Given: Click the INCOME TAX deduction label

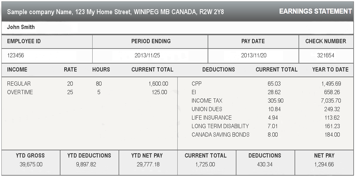Looking at the screenshot, I should pos(207,101).
